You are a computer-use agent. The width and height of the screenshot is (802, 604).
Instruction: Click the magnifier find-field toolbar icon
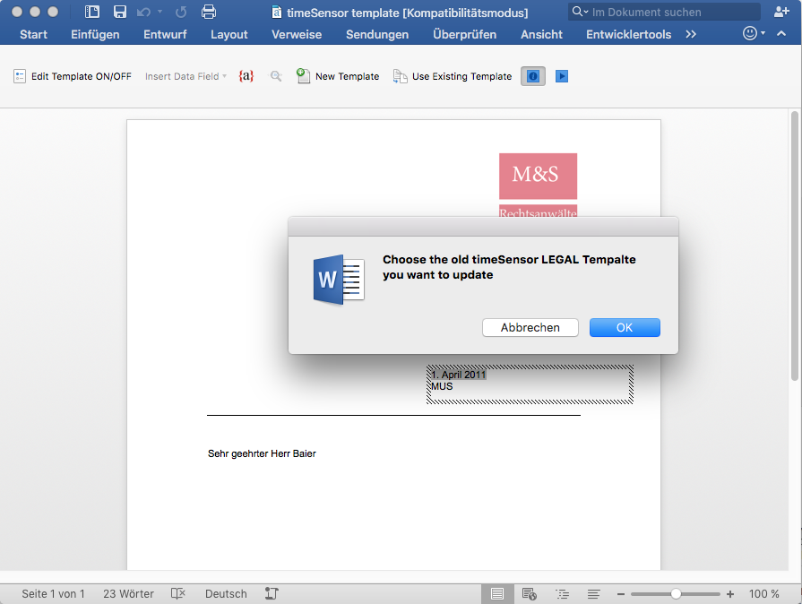[276, 76]
